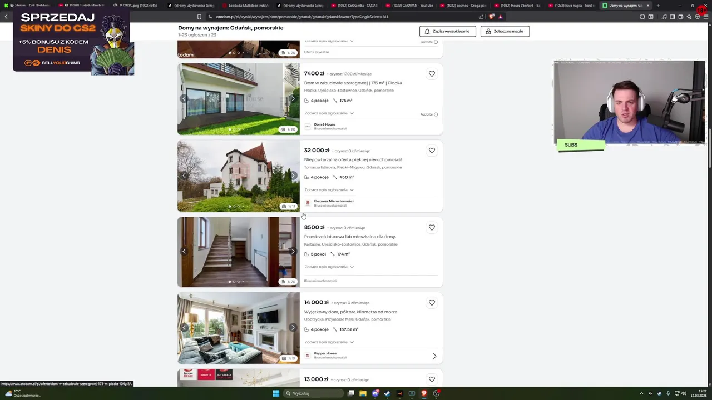This screenshot has width=712, height=400.
Task: Expand description of the 7400 zł listing
Action: click(329, 113)
